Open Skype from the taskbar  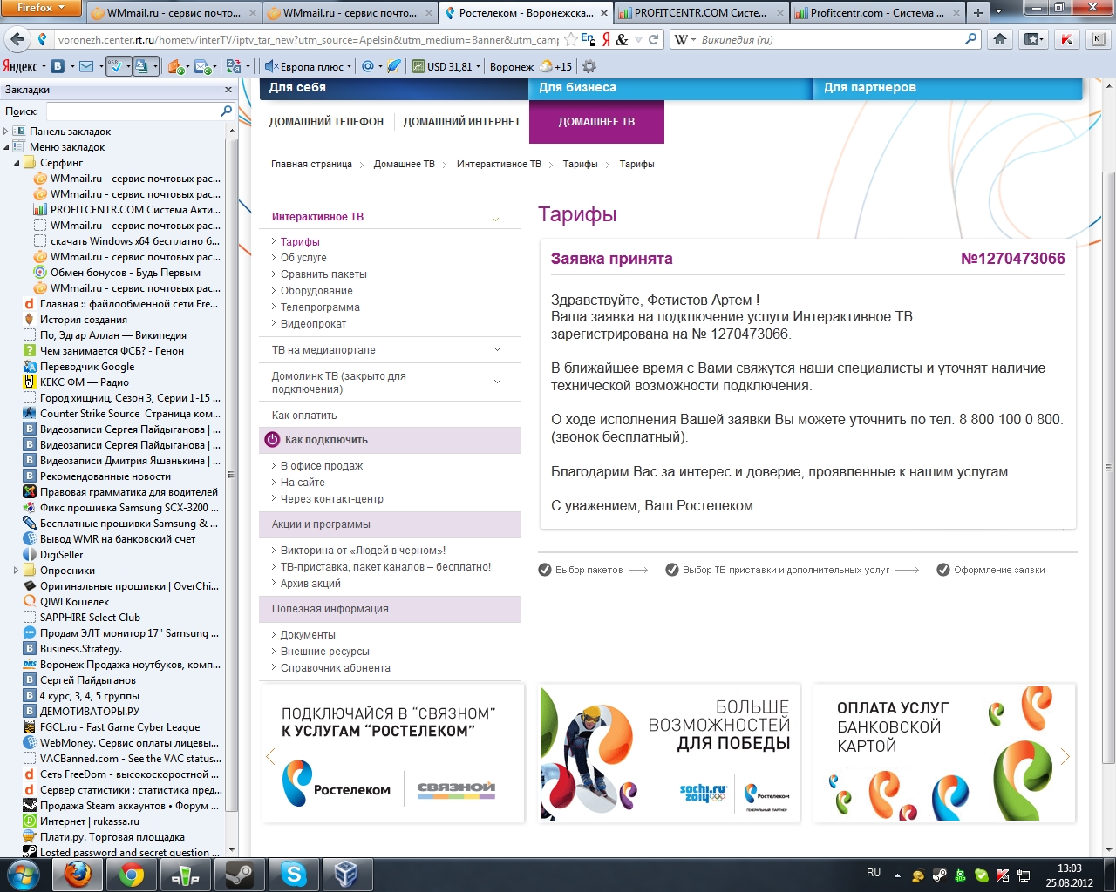pyautogui.click(x=294, y=874)
